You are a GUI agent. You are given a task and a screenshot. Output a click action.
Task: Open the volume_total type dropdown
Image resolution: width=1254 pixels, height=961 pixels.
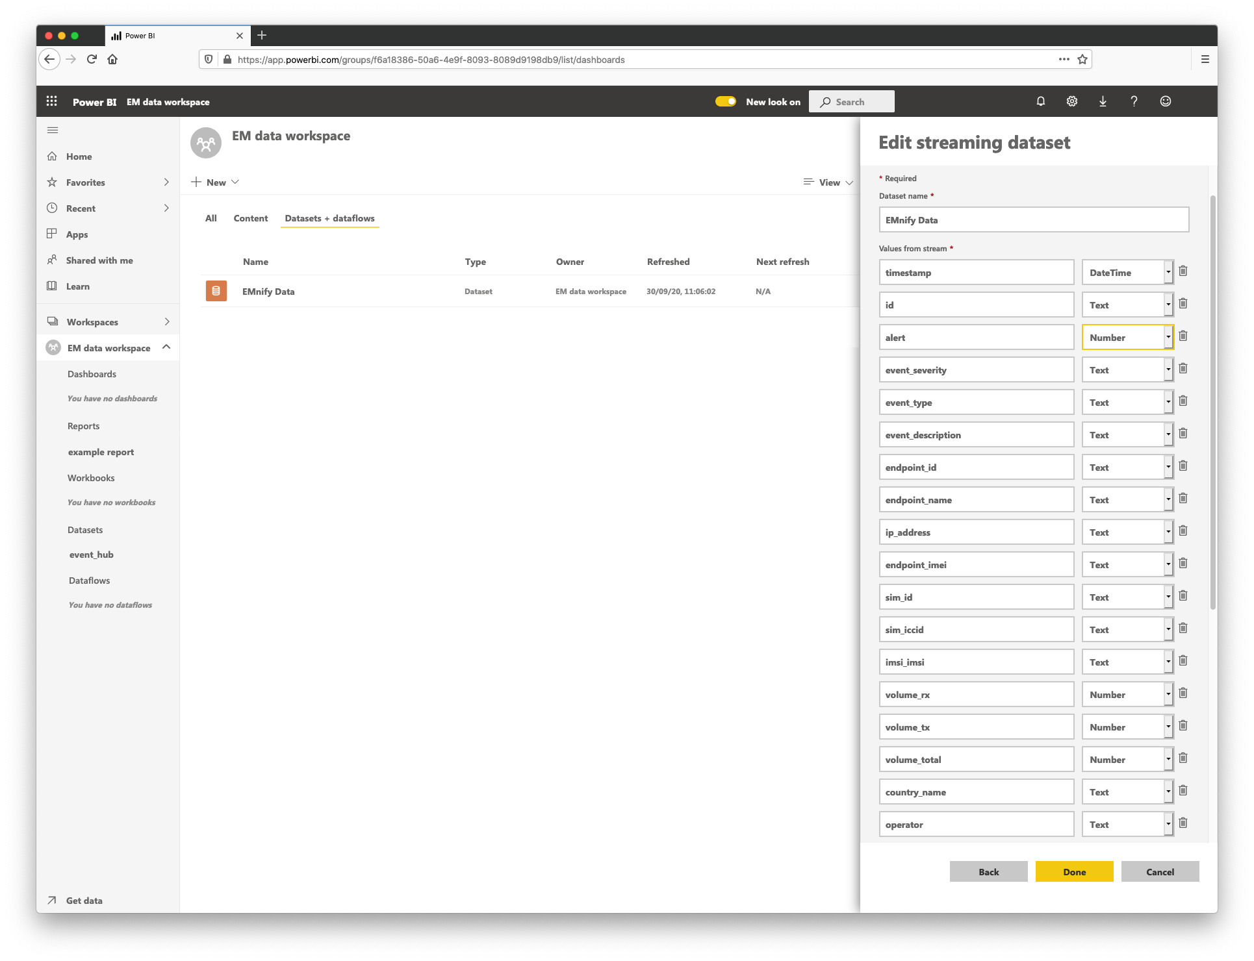tap(1128, 759)
